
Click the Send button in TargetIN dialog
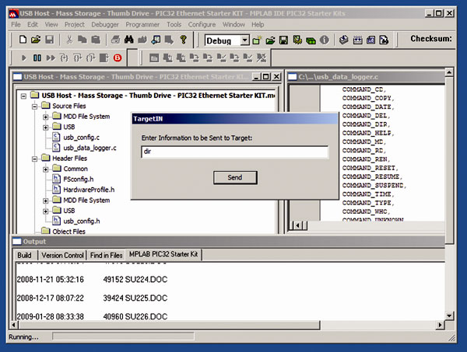coord(235,177)
